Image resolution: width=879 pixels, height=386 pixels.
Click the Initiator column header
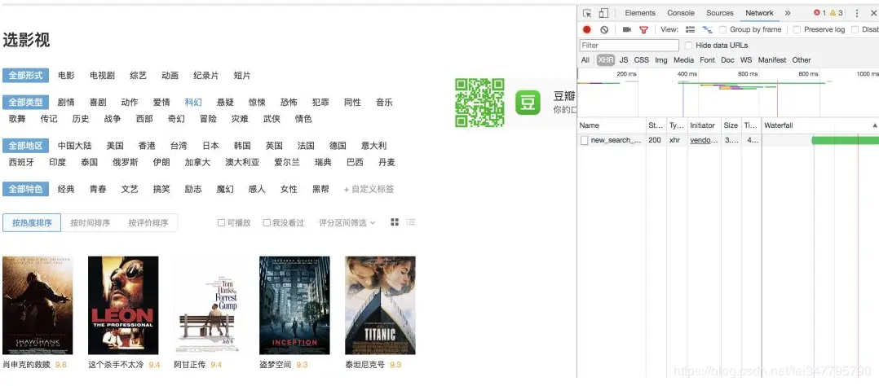[x=705, y=125]
